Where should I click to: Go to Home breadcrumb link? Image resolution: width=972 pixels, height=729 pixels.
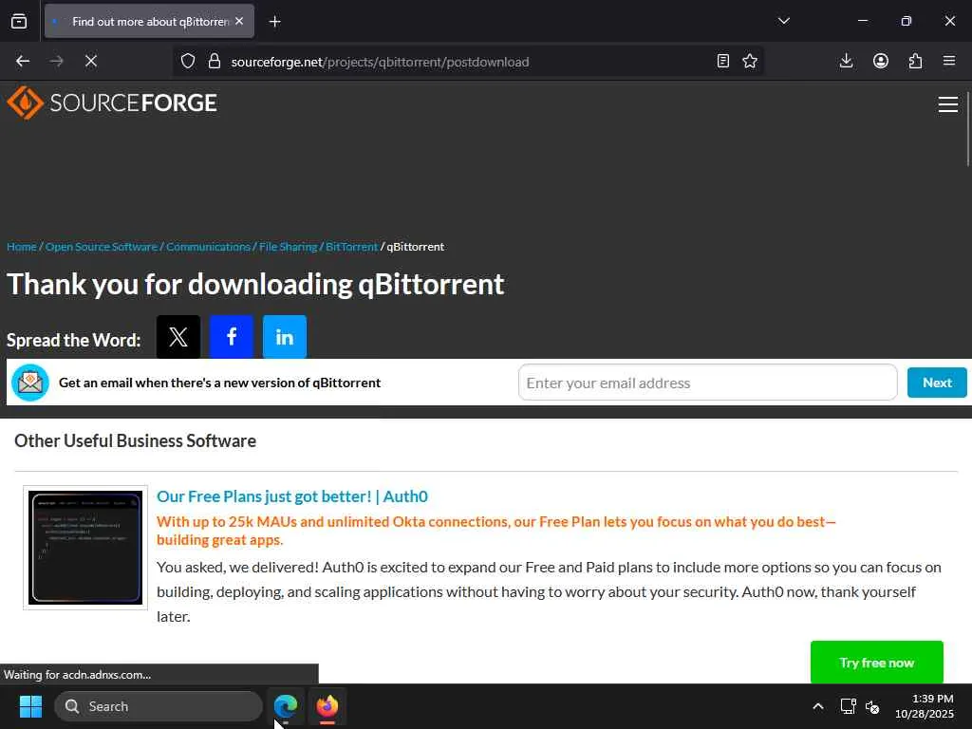click(22, 247)
